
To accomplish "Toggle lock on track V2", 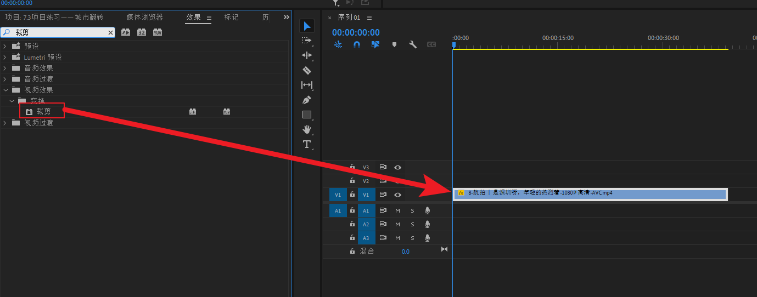I will click(x=352, y=181).
